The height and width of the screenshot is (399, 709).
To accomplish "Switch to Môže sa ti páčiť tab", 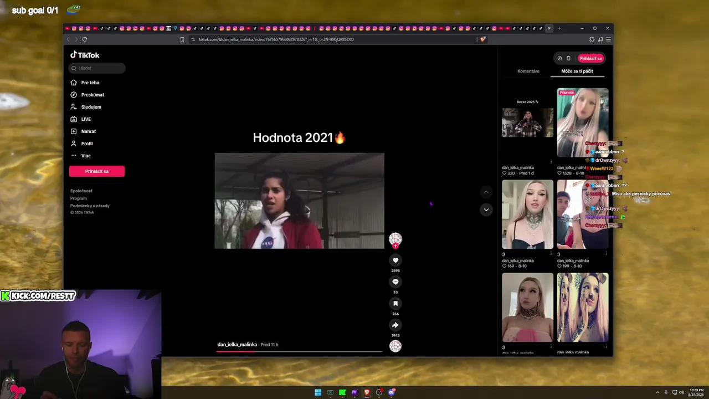I will point(577,71).
